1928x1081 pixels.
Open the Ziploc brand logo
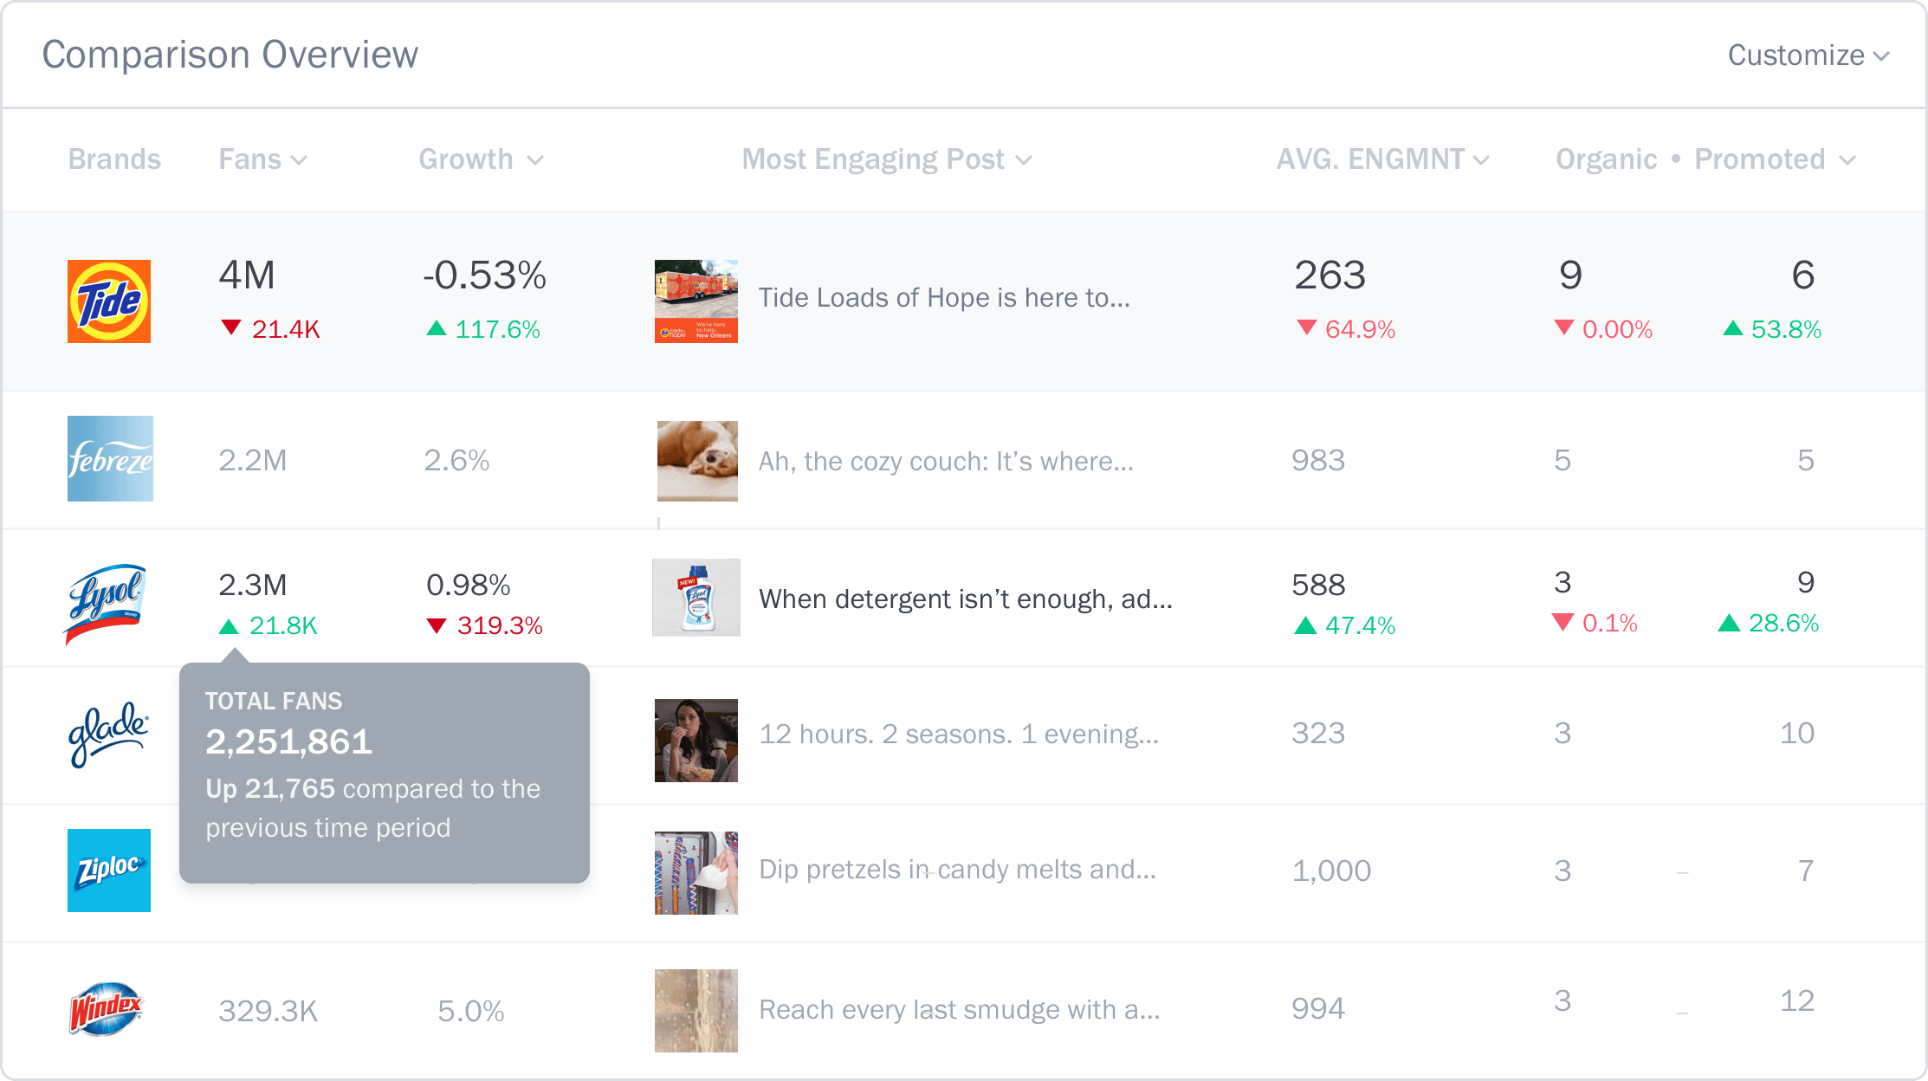tap(109, 871)
